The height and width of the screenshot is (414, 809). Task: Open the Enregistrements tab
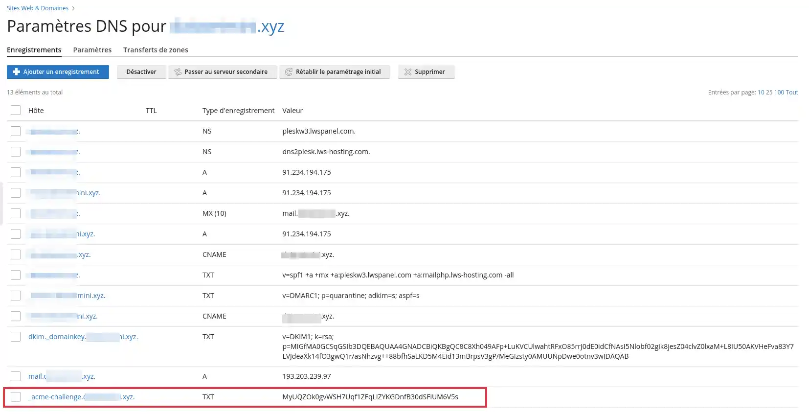coord(34,50)
